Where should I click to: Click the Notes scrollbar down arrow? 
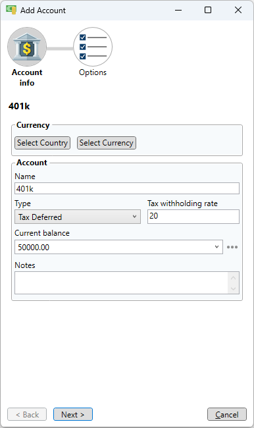pyautogui.click(x=233, y=288)
